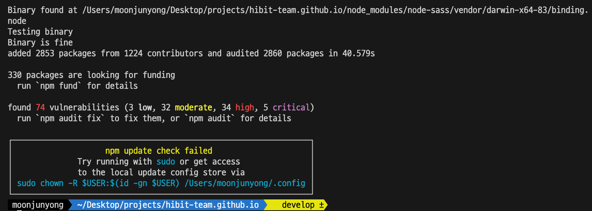Click the 330 packages looking for funding line
Viewport: 592px width, 211px height.
point(91,75)
